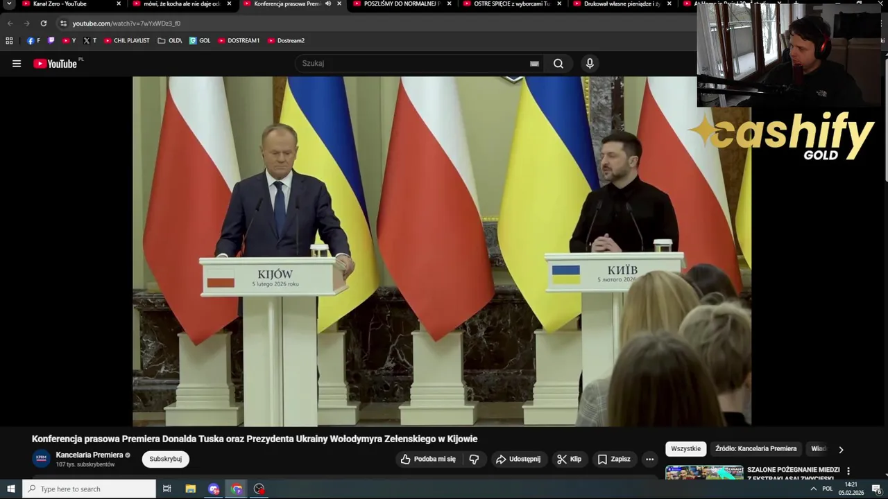The width and height of the screenshot is (888, 499).
Task: Like the video with Podoba mi się
Action: pyautogui.click(x=428, y=459)
